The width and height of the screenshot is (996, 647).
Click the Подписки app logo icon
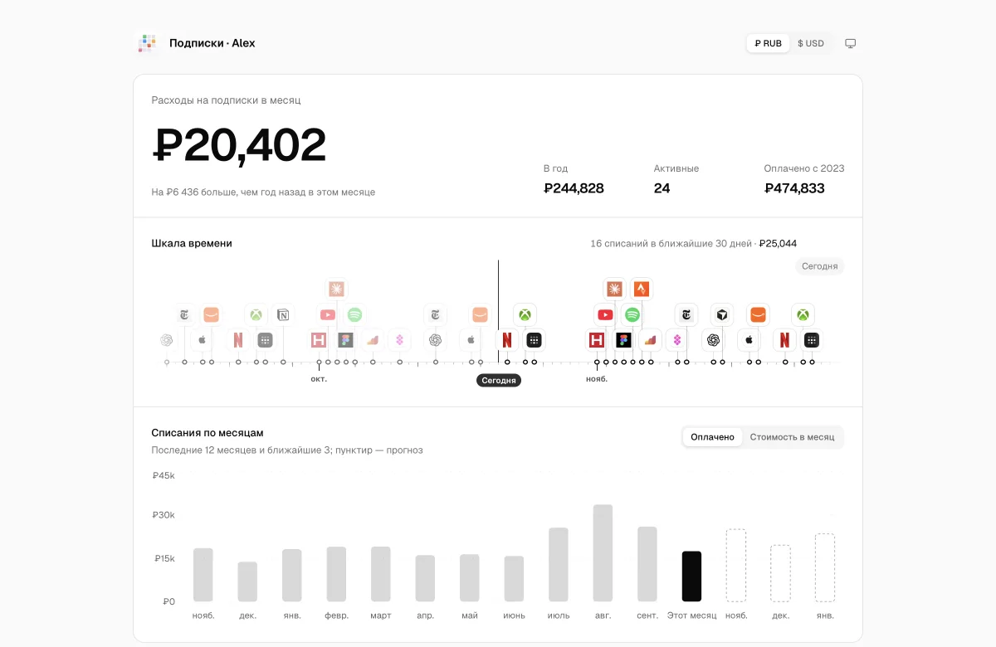point(148,43)
